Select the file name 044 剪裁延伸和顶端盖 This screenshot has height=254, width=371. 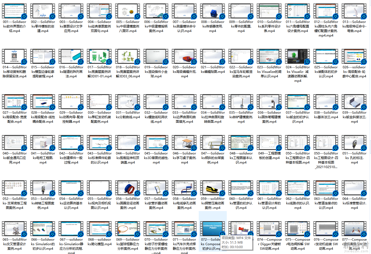128,158
